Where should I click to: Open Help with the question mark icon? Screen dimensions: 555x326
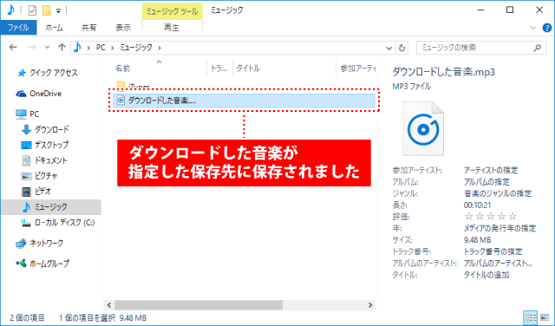pos(547,28)
